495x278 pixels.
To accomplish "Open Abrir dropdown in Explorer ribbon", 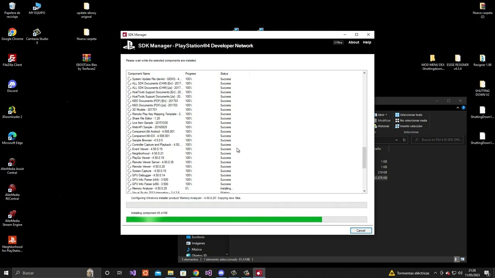I will click(382, 115).
